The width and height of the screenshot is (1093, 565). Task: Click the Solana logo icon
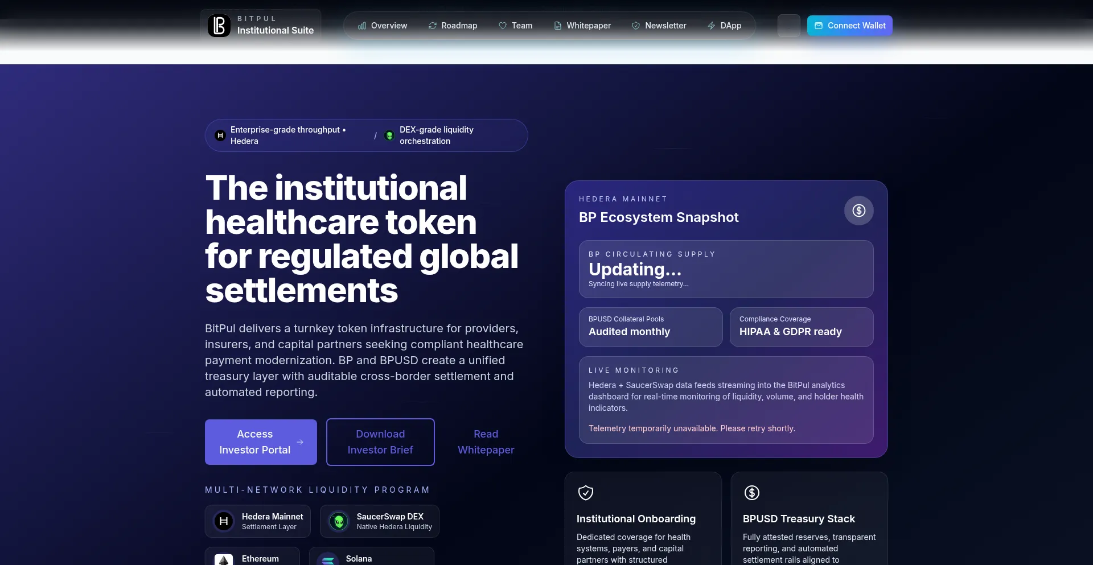click(x=328, y=560)
